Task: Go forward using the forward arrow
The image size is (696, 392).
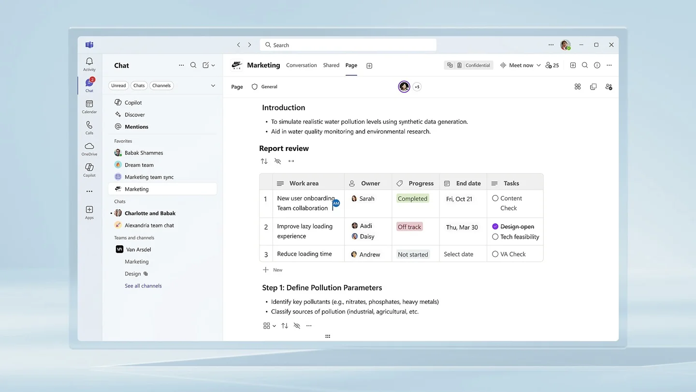Action: point(249,45)
